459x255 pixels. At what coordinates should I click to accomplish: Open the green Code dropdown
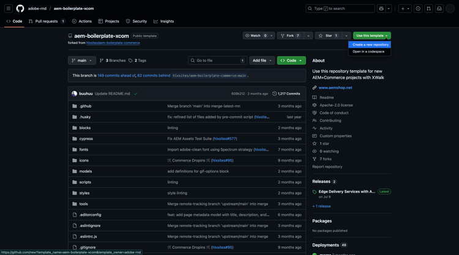pos(291,61)
